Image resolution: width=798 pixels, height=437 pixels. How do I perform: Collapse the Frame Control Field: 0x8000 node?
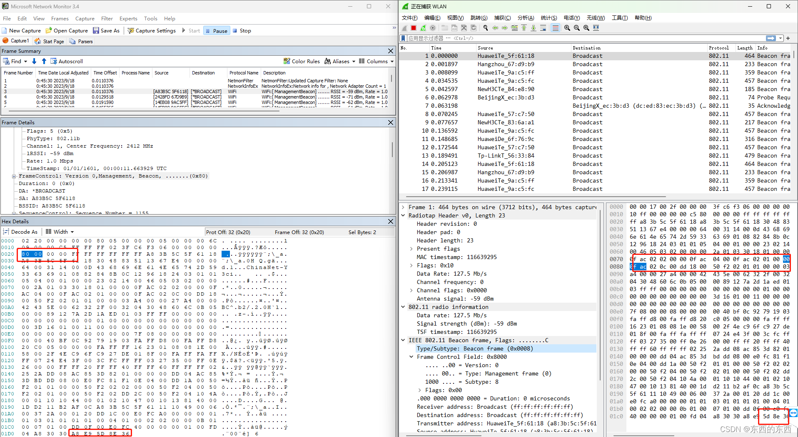coord(411,357)
